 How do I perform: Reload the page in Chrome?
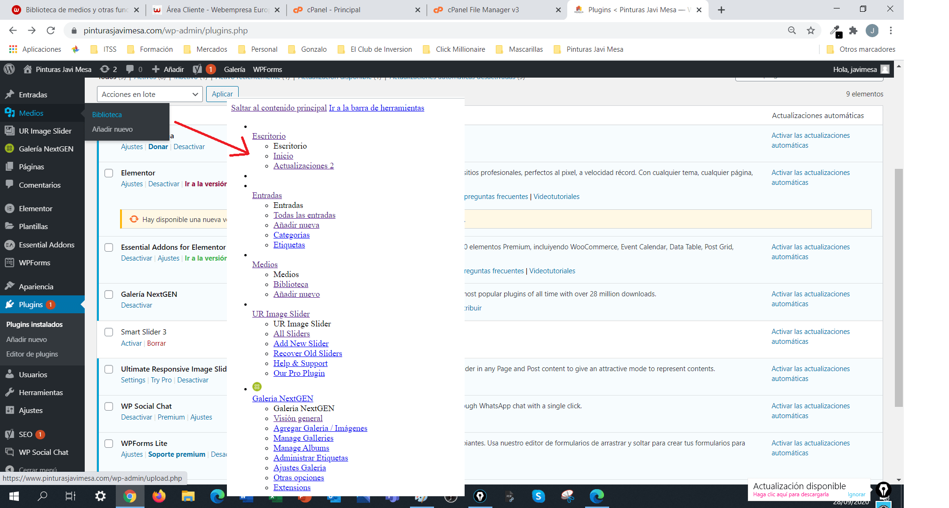coord(50,31)
